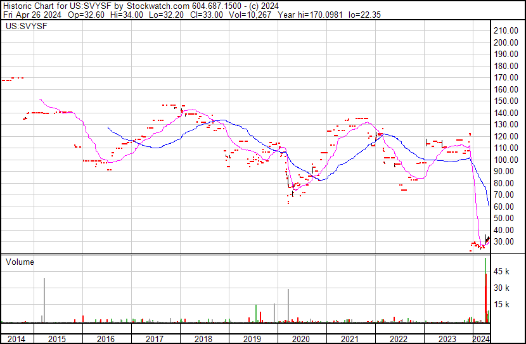Click the 2022 year label on timeline
This screenshot has width=526, height=344.
point(399,339)
